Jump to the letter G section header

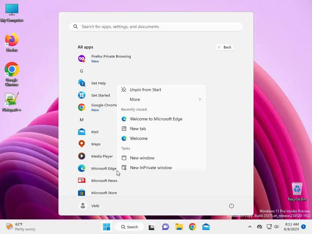coord(82,71)
